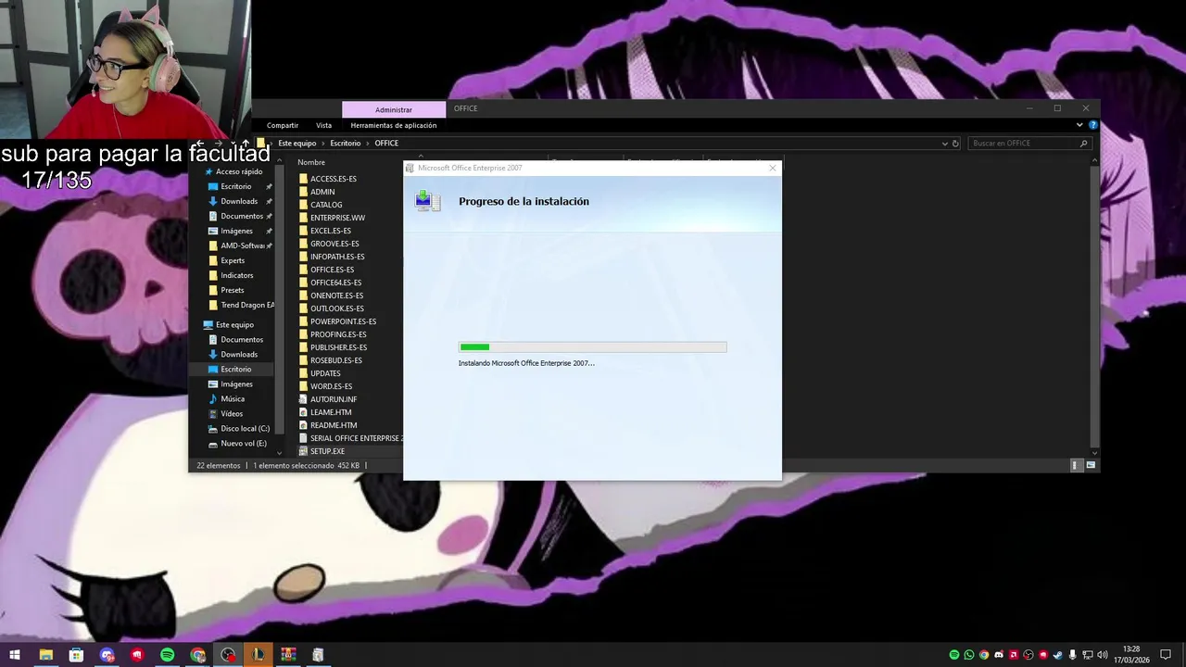Launch Microsoft Store from the taskbar
Viewport: 1186px width, 667px height.
click(76, 655)
